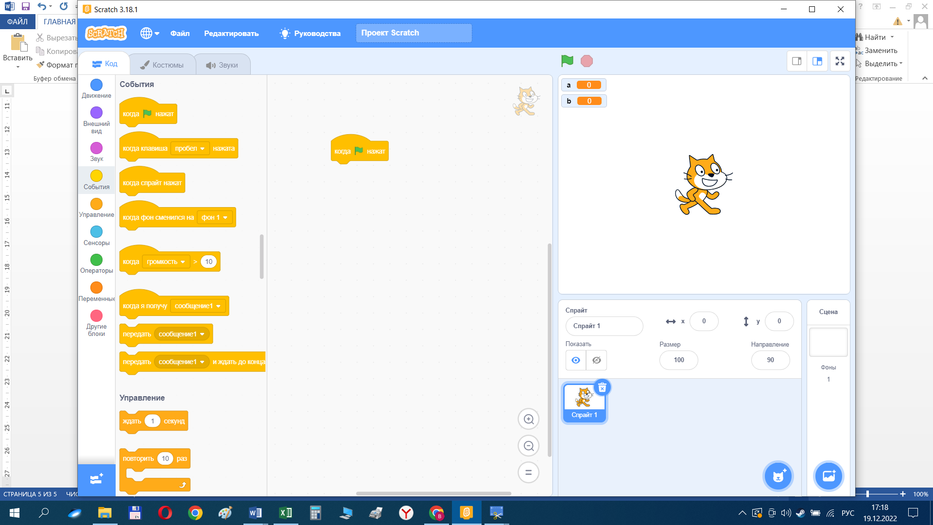933x525 pixels.
Task: Switch to the Костюмы tab
Action: [x=162, y=65]
